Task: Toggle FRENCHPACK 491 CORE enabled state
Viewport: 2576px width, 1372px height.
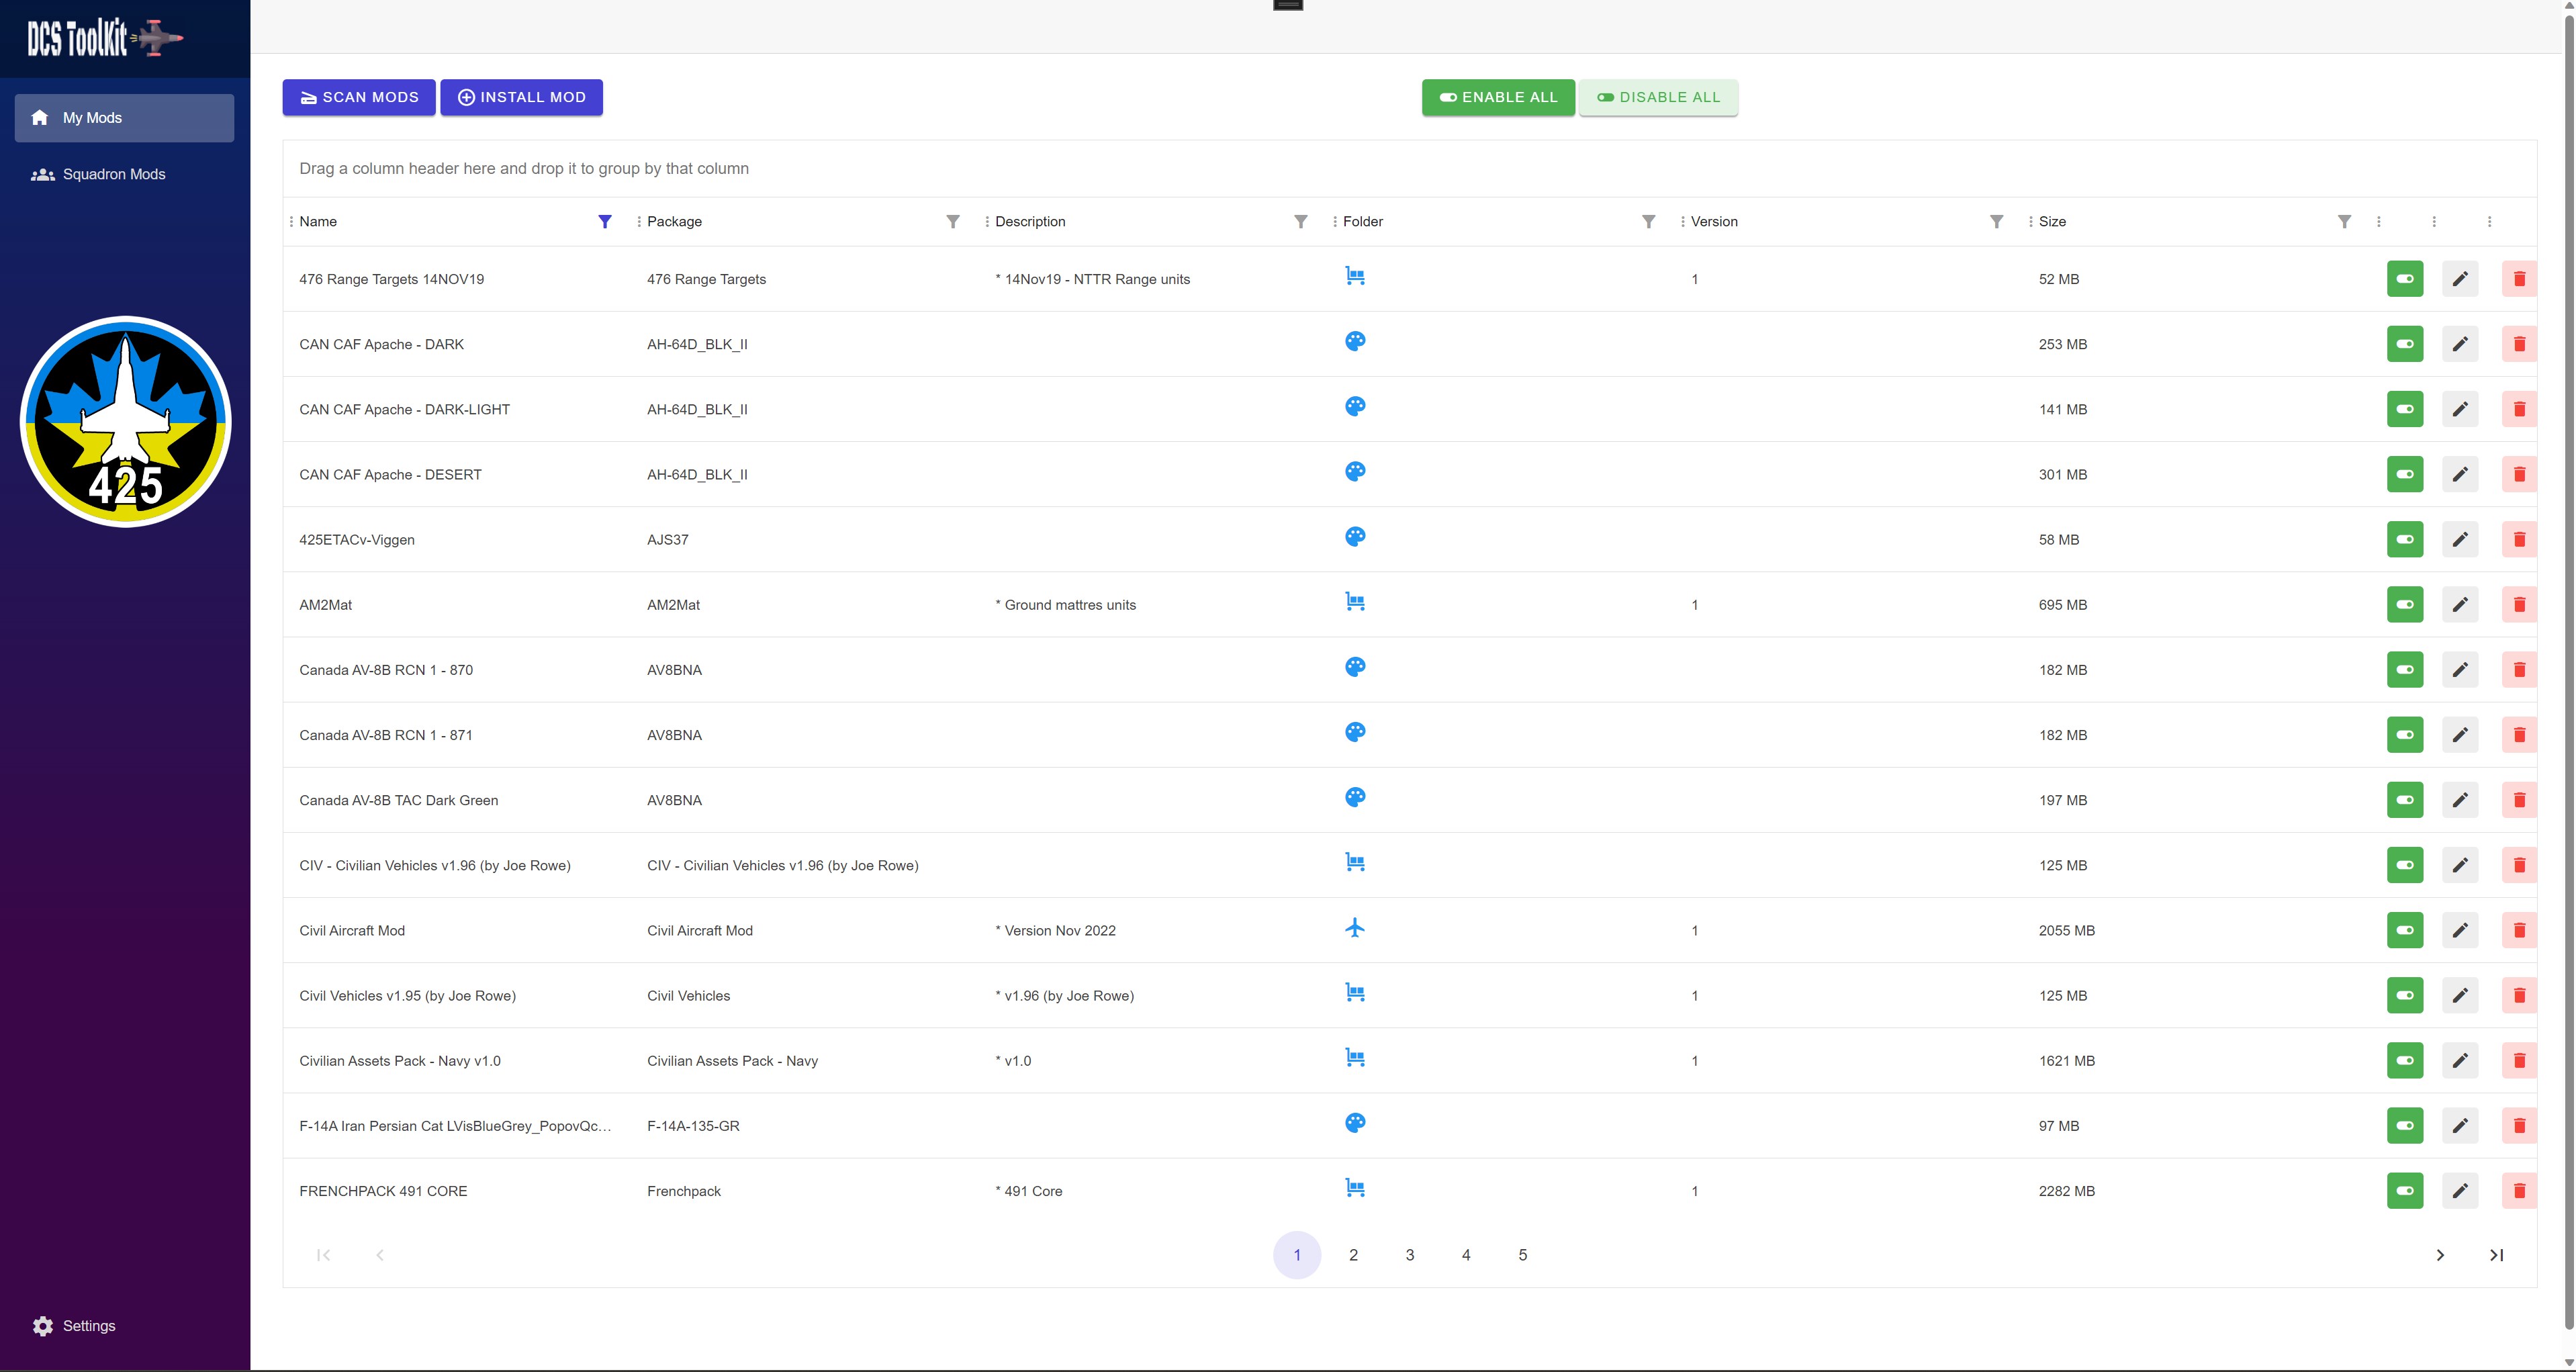Action: pyautogui.click(x=2405, y=1191)
